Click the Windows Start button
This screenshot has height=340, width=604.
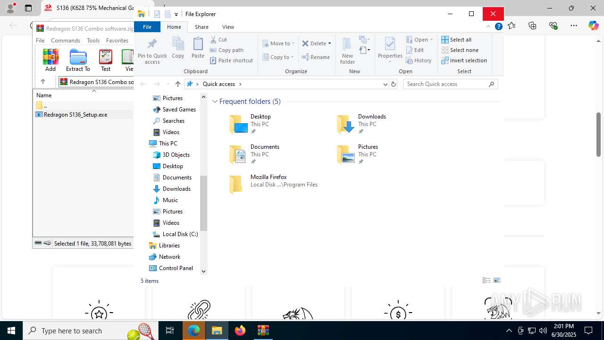tap(11, 331)
